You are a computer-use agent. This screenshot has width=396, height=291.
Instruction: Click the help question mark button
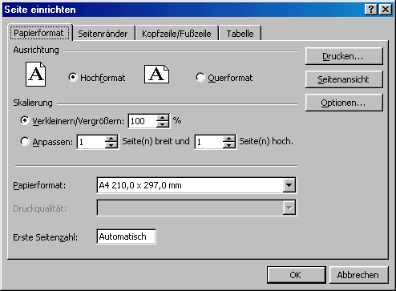pos(371,10)
